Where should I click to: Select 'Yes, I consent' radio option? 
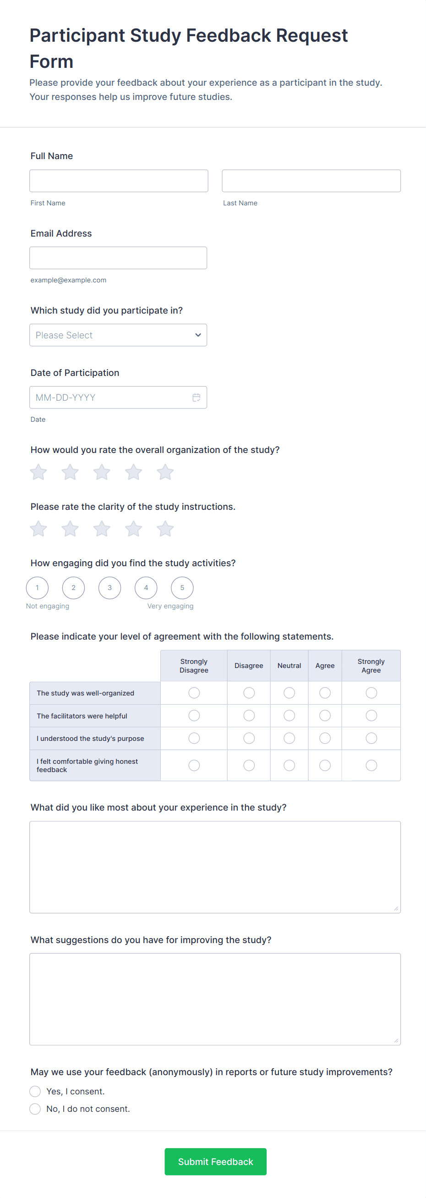(35, 1091)
